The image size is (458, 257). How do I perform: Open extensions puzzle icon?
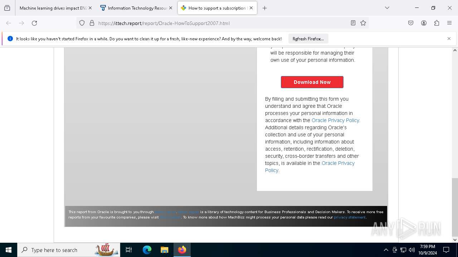(x=437, y=23)
